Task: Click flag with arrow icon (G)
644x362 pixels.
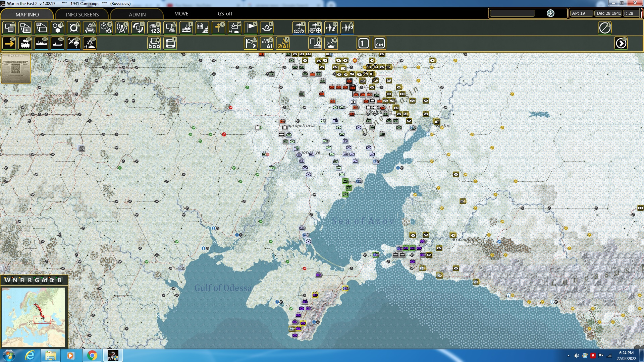Action: coord(251,44)
